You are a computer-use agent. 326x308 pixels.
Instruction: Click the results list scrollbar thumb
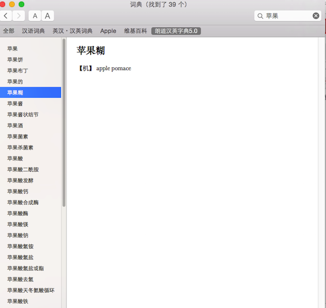[x=64, y=123]
